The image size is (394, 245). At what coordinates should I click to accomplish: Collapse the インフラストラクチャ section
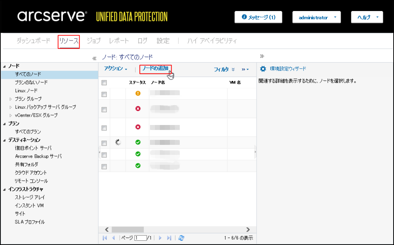point(5,190)
